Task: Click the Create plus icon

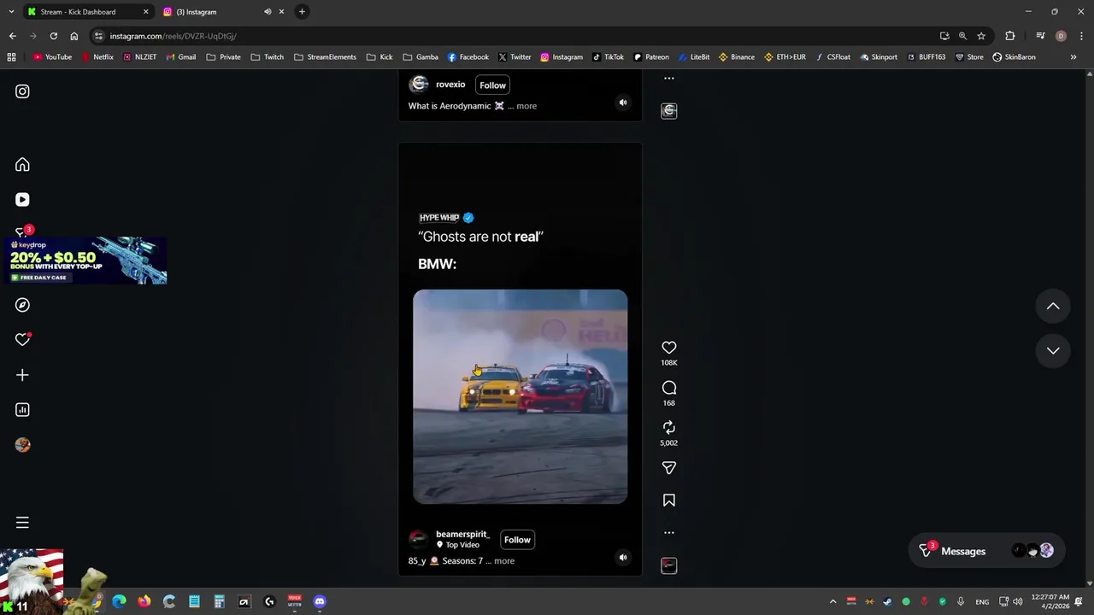Action: (22, 375)
